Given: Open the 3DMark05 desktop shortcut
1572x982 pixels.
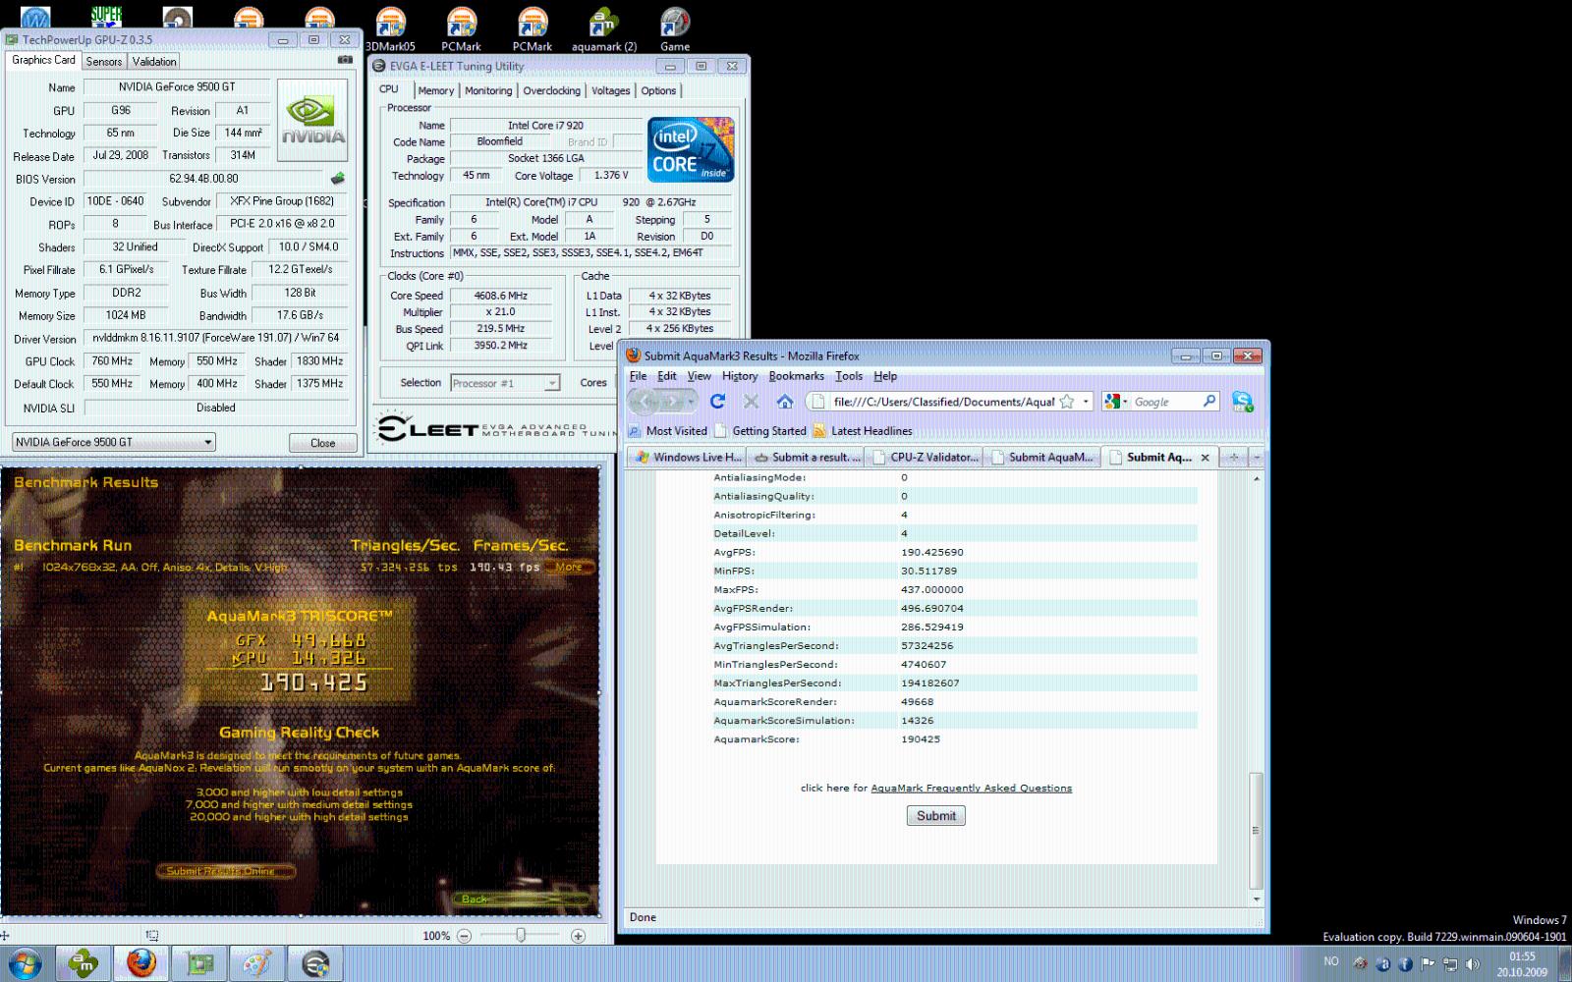Looking at the screenshot, I should pos(390,29).
